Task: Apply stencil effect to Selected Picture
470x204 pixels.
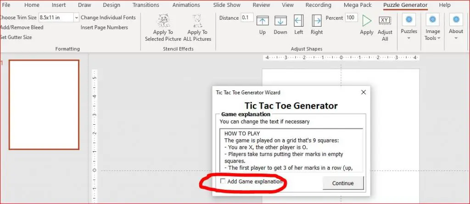Action: (163, 28)
